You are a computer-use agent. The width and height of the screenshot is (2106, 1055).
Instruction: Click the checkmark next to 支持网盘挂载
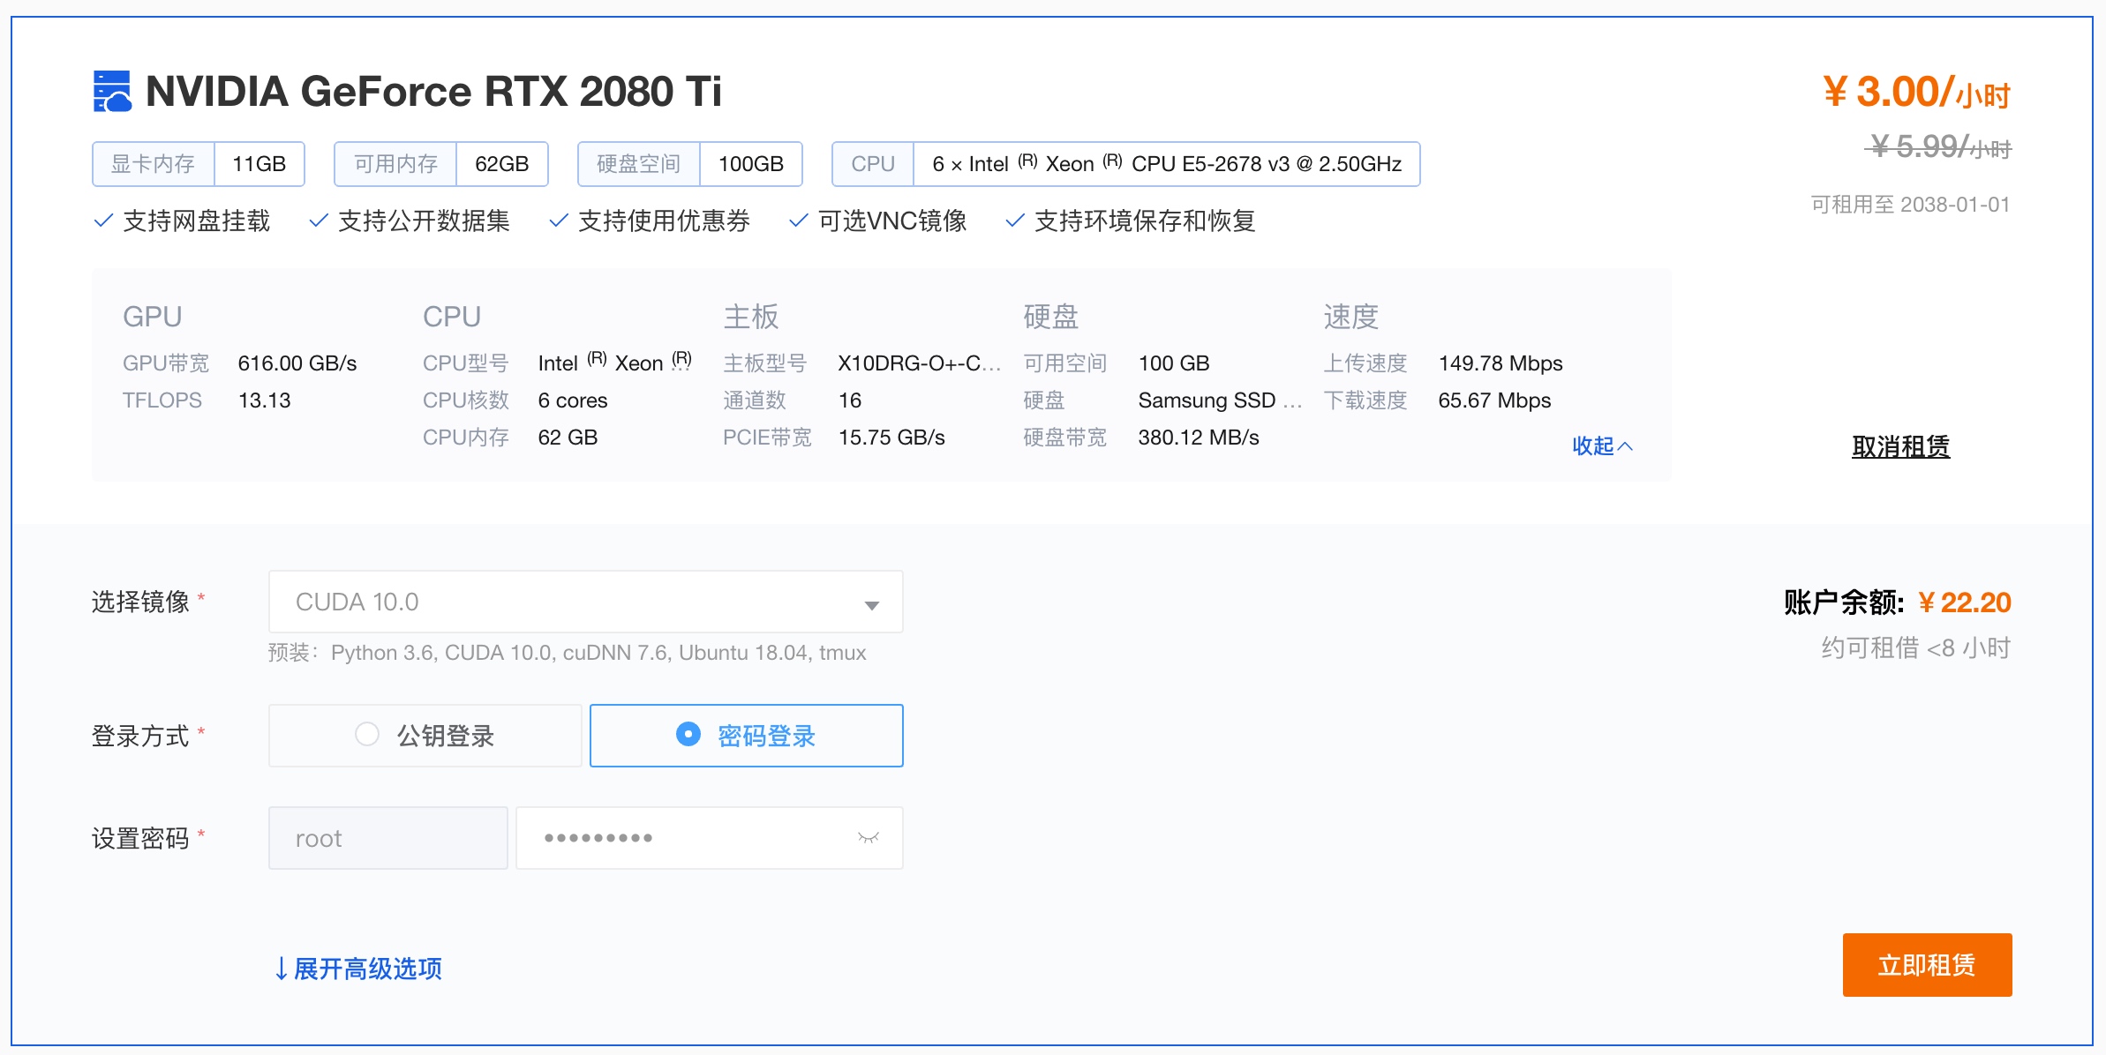tap(103, 221)
